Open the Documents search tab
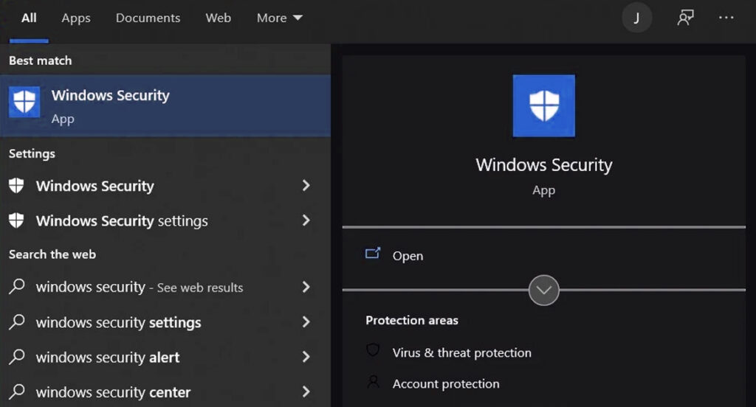The height and width of the screenshot is (407, 756). click(148, 18)
